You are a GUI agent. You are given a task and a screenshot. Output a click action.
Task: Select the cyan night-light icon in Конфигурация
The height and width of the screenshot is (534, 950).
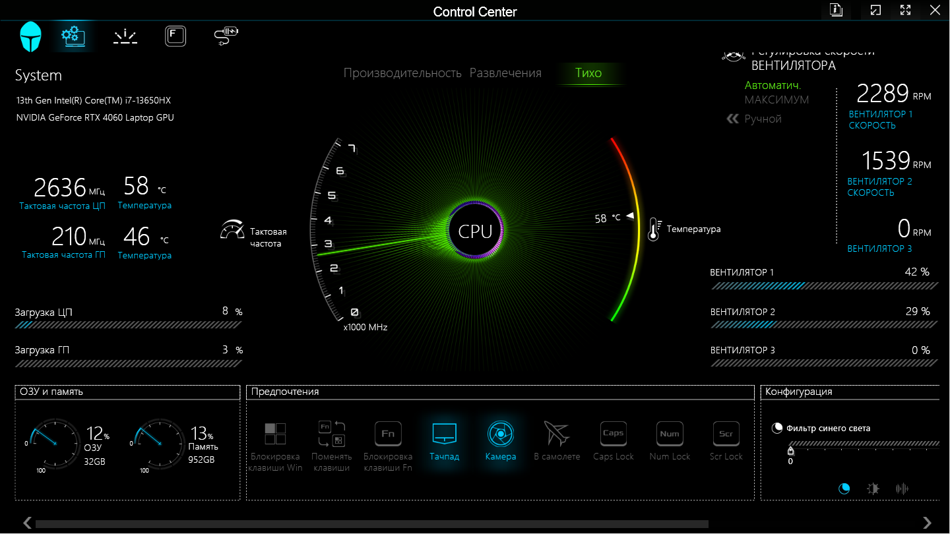pyautogui.click(x=844, y=489)
